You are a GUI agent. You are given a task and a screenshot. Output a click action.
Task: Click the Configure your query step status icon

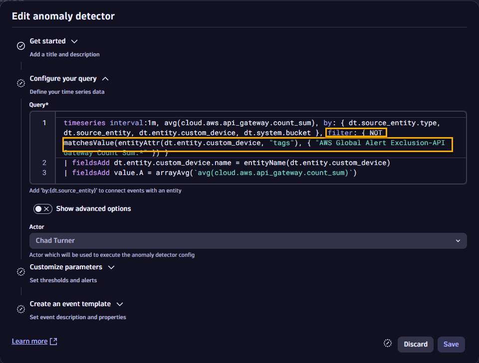(21, 83)
